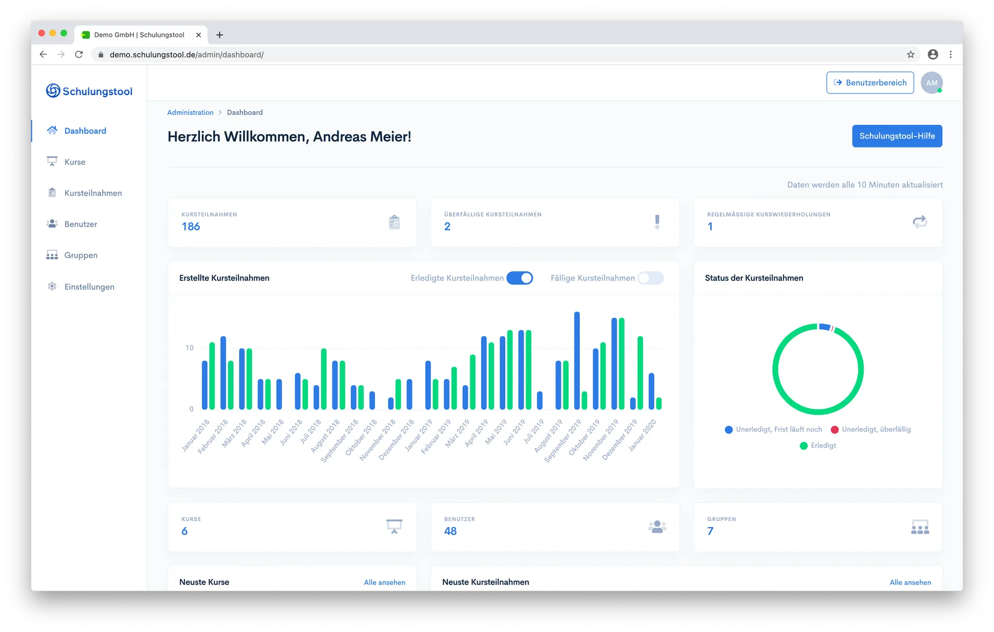Open the AM user avatar menu
This screenshot has width=994, height=632.
pyautogui.click(x=932, y=83)
